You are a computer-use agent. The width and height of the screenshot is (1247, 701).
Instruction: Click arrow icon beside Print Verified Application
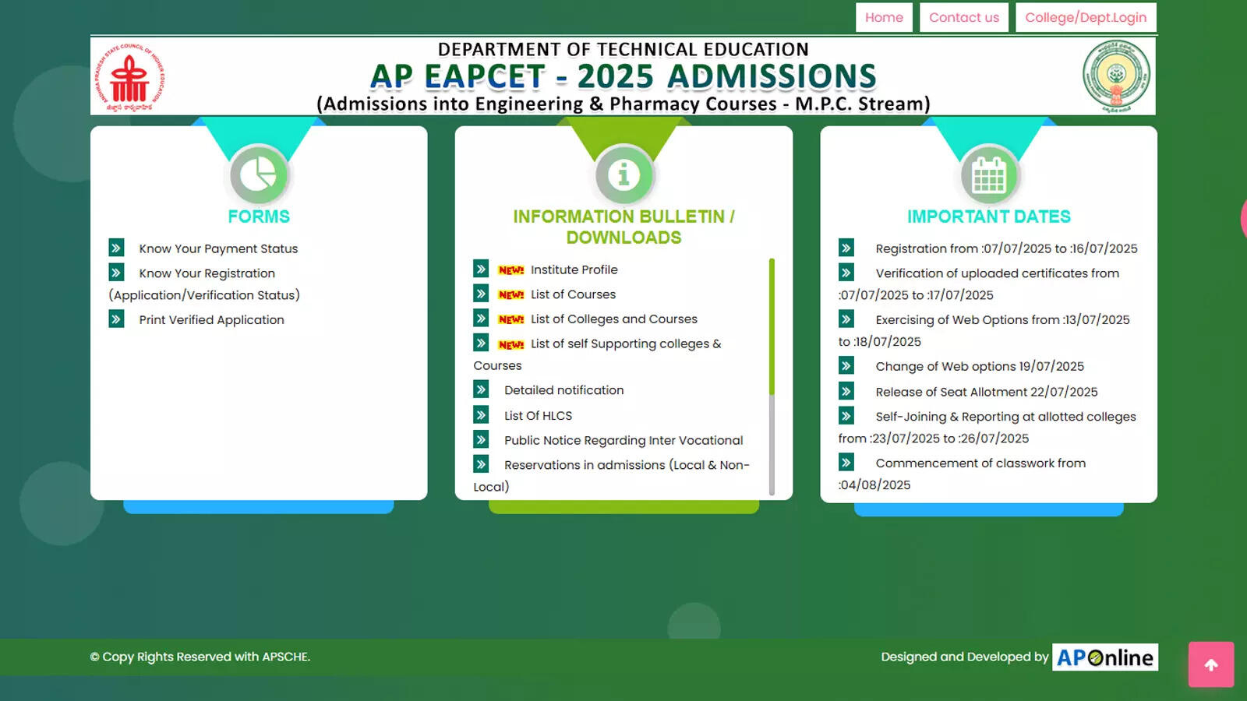(x=116, y=319)
